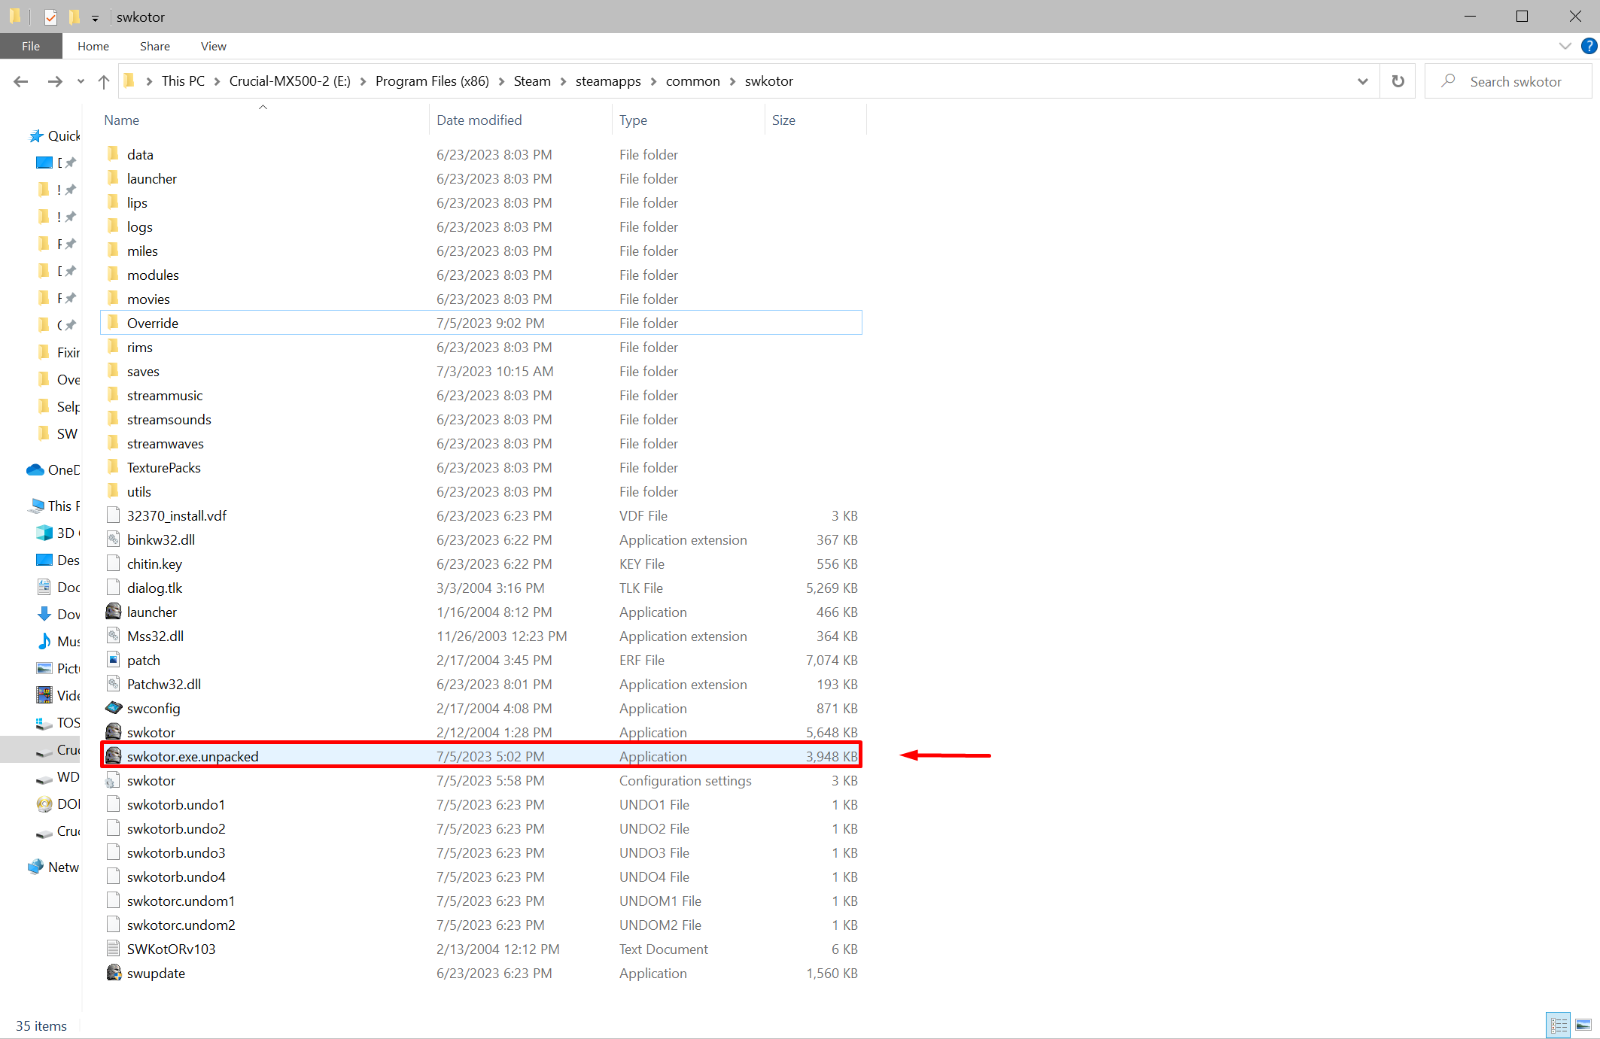This screenshot has width=1600, height=1039.
Task: Select the Override folder
Action: (153, 323)
